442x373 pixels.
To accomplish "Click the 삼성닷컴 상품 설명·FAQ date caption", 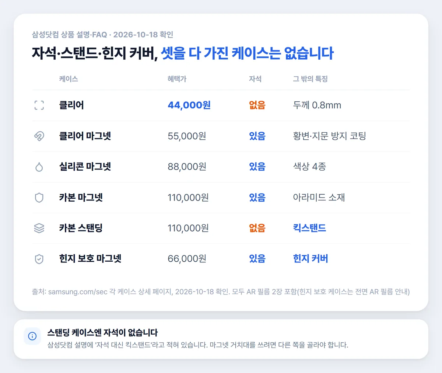I will [103, 35].
